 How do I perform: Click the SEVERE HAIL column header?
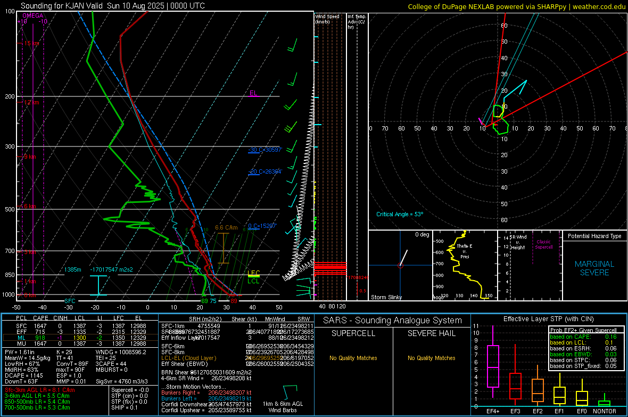(x=431, y=333)
